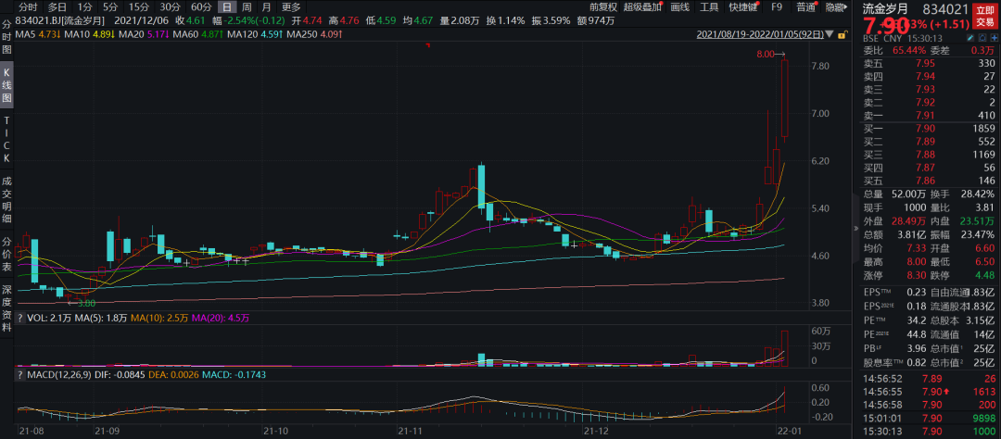Switch chart to 月 monthly period
The width and height of the screenshot is (1001, 439).
click(265, 6)
